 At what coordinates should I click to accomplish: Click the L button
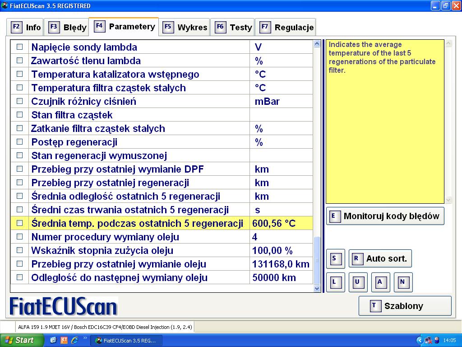click(335, 282)
